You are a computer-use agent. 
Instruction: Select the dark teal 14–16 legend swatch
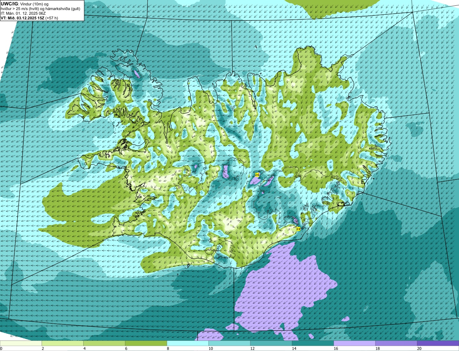click(x=313, y=343)
